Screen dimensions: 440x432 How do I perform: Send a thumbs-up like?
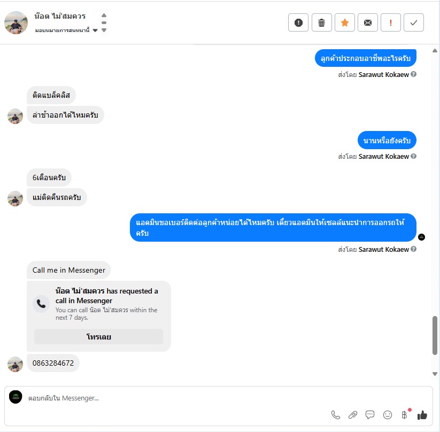click(422, 414)
